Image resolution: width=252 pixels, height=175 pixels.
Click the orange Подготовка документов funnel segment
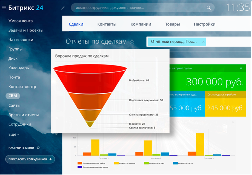click(90, 101)
